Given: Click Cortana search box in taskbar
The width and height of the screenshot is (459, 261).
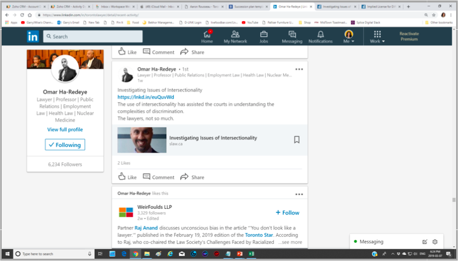Looking at the screenshot, I should pyautogui.click(x=53, y=254).
